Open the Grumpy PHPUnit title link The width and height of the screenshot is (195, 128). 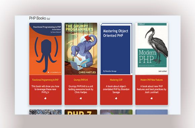tap(81, 80)
